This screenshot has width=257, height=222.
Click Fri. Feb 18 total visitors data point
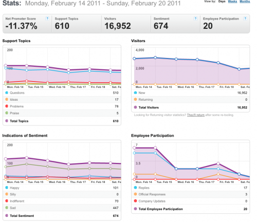pyautogui.click(x=218, y=63)
